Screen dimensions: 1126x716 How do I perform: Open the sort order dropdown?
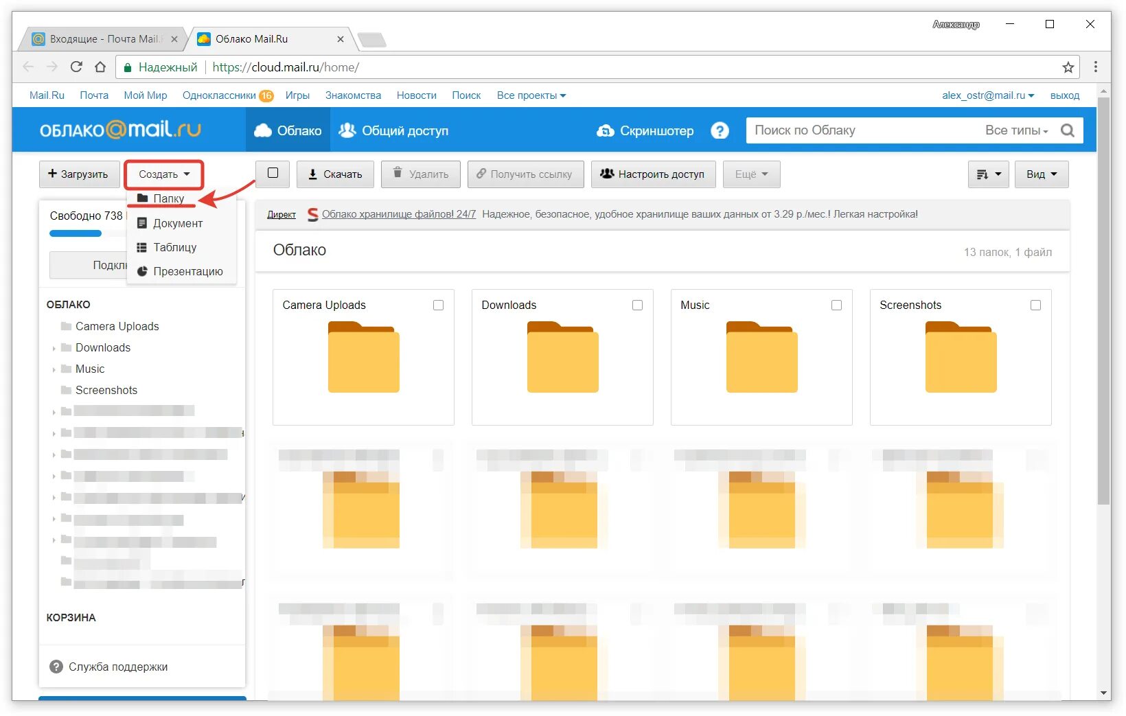pyautogui.click(x=989, y=174)
